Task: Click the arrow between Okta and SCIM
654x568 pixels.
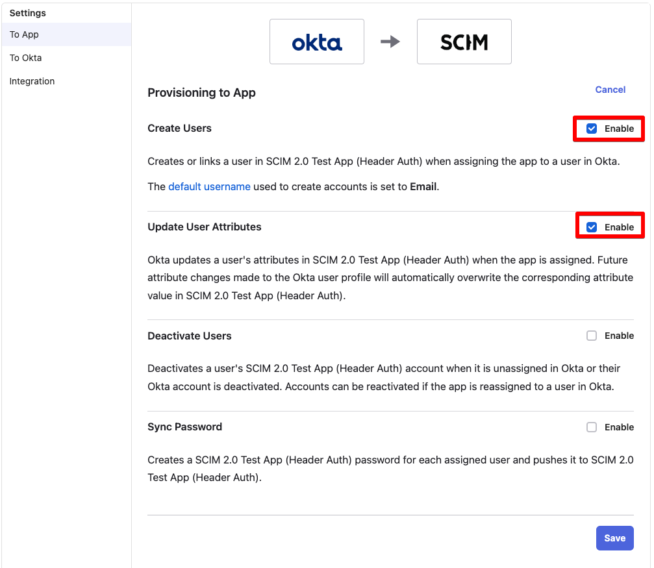Action: (390, 42)
